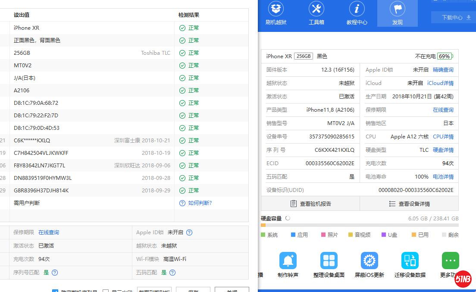Expand the 更多功能 green more icon
This screenshot has height=292, width=476.
click(450, 261)
